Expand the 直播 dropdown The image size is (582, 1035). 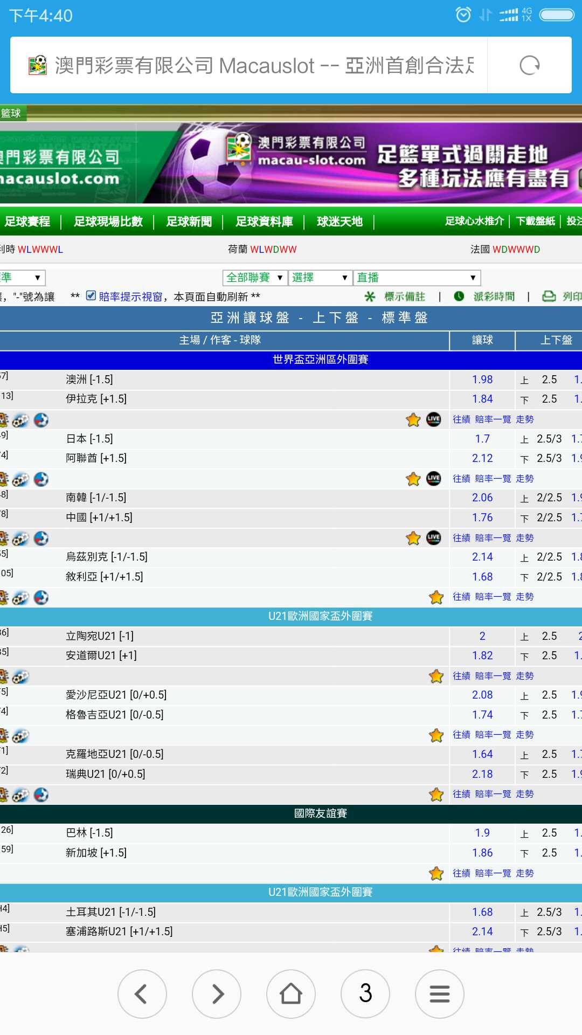pyautogui.click(x=417, y=278)
